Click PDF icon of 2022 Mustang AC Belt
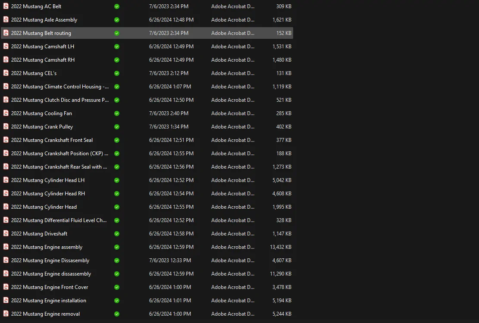479x323 pixels. coord(6,6)
